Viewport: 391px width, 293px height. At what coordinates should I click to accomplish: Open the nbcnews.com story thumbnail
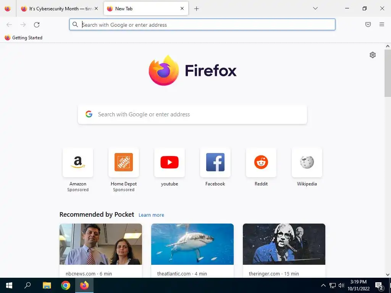click(x=101, y=244)
